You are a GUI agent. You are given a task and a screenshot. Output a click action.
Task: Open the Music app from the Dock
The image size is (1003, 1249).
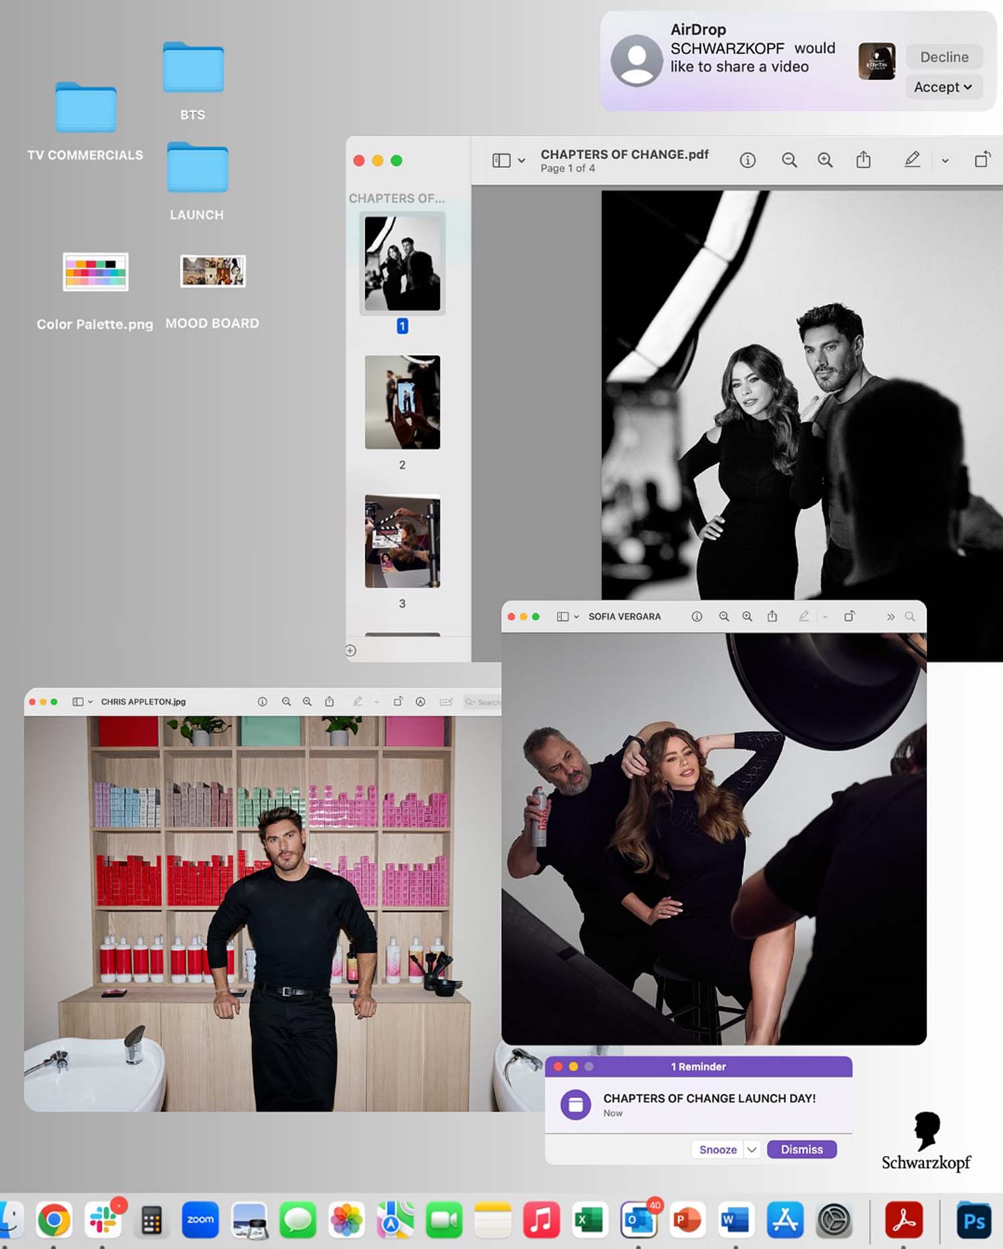pos(542,1220)
